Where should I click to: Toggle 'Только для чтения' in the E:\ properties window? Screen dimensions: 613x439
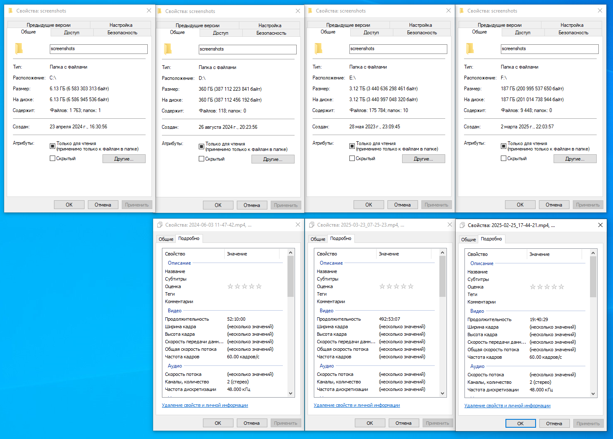click(x=352, y=146)
